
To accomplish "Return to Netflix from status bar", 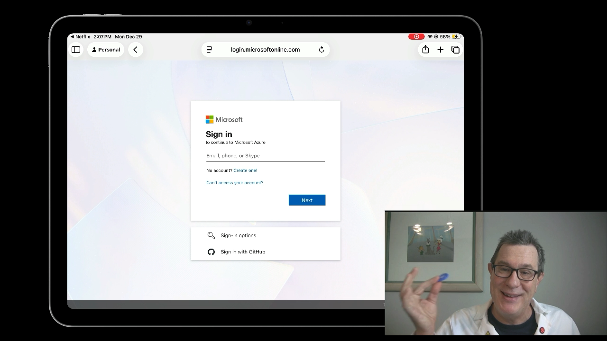I will 80,36.
